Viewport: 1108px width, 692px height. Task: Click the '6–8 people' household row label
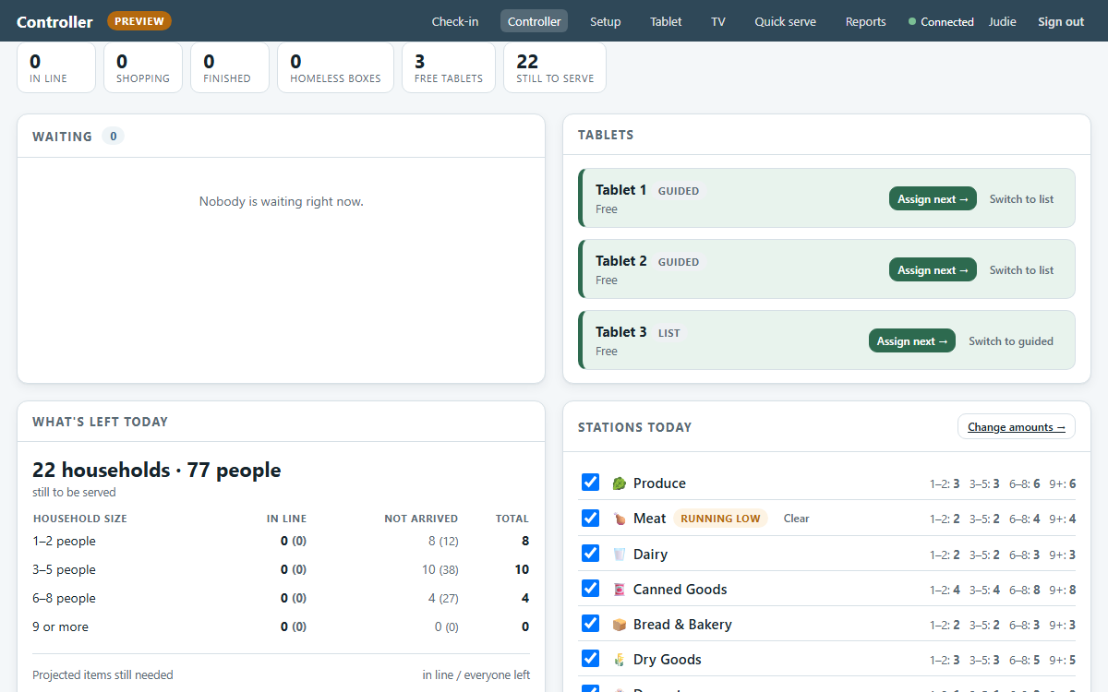(x=65, y=598)
